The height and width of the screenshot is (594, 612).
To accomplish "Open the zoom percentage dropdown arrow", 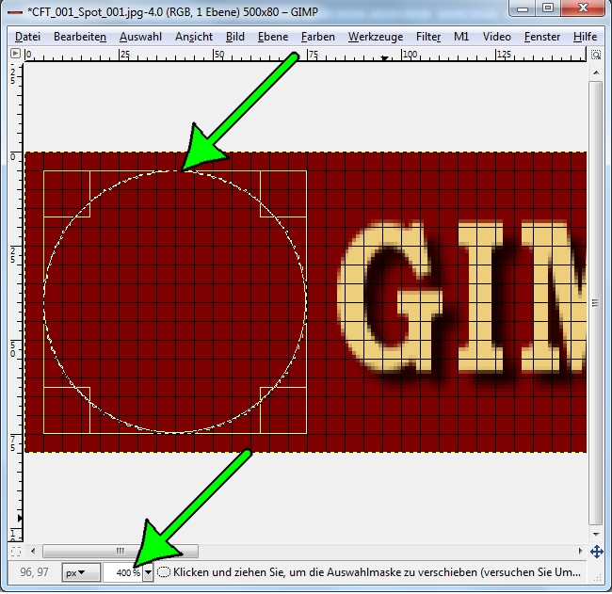I will 148,573.
